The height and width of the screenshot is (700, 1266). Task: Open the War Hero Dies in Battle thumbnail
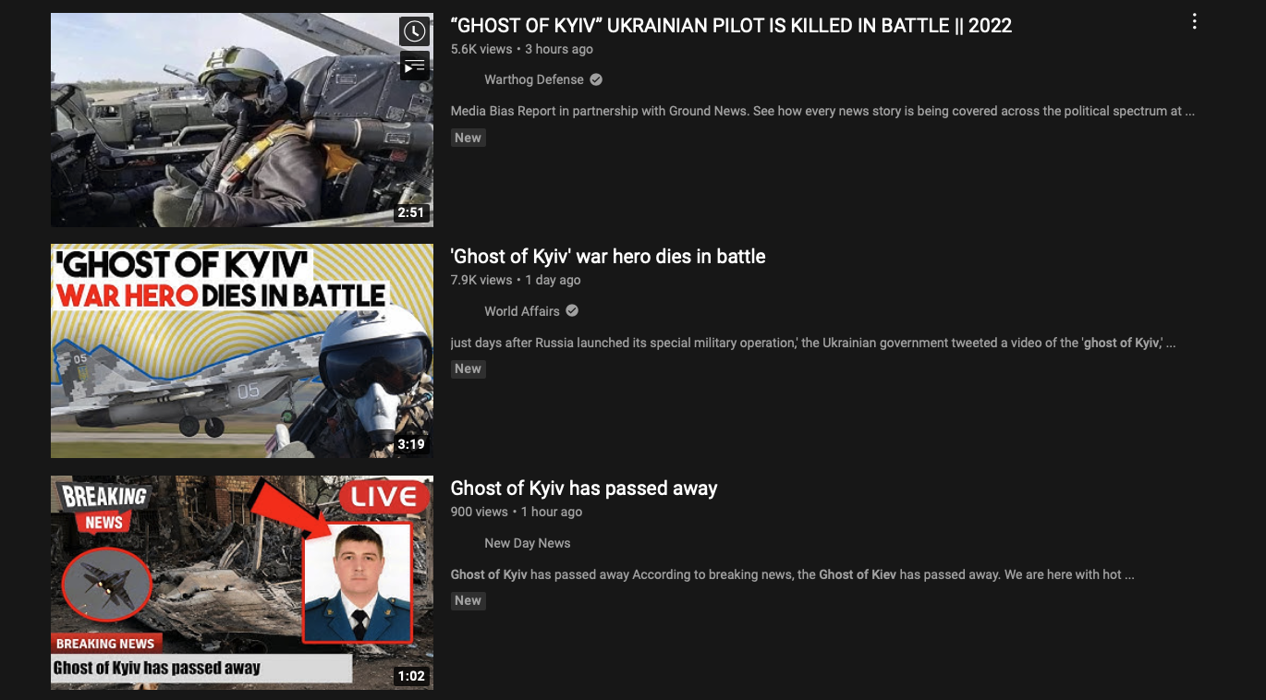coord(242,351)
